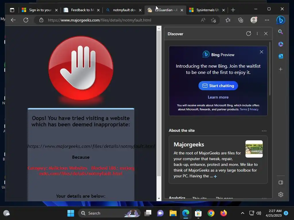This screenshot has width=294, height=220.
Task: Expand Majorgeeks description with plus
Action: pos(215,176)
